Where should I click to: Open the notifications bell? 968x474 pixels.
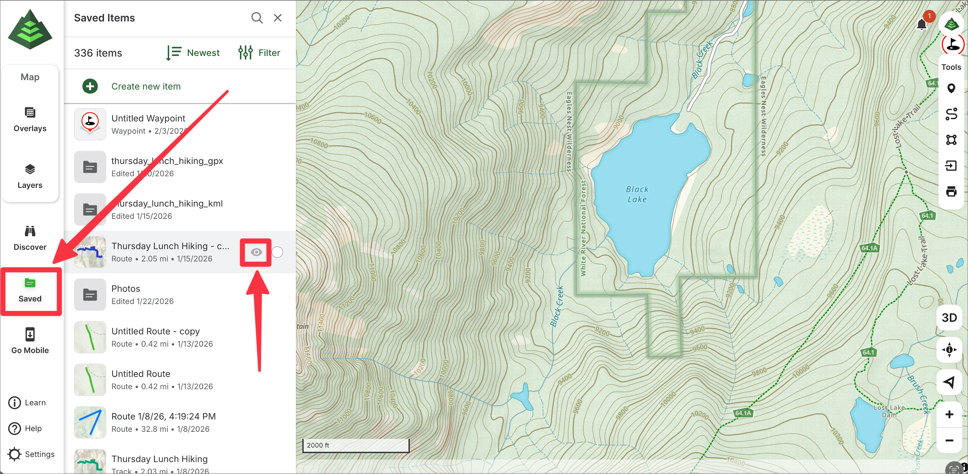click(922, 24)
